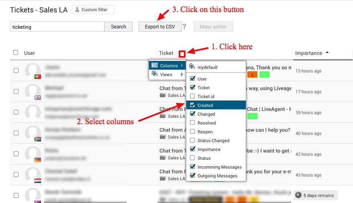Check the Resolved column checkbox
This screenshot has height=203, width=353.
192,123
